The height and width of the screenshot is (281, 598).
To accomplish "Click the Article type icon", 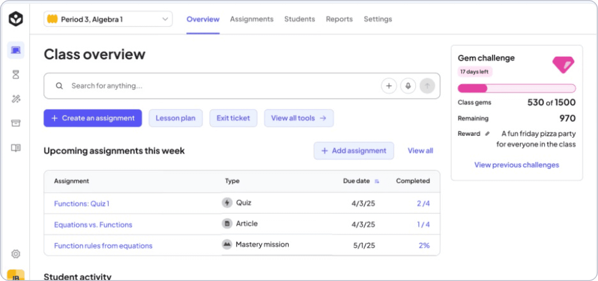I will (227, 224).
